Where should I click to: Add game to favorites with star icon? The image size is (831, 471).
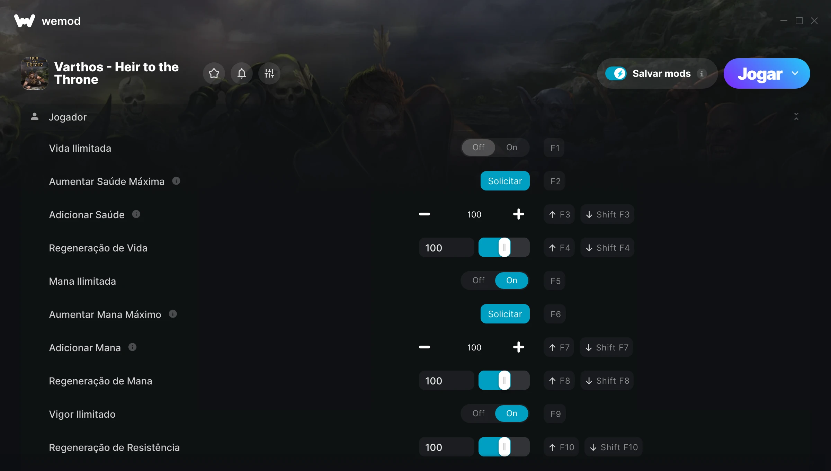pos(214,73)
